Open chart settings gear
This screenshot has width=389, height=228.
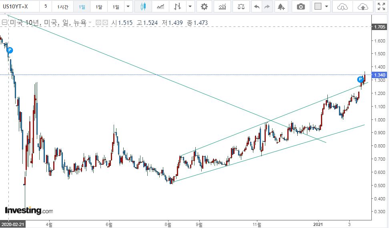[x=204, y=6]
